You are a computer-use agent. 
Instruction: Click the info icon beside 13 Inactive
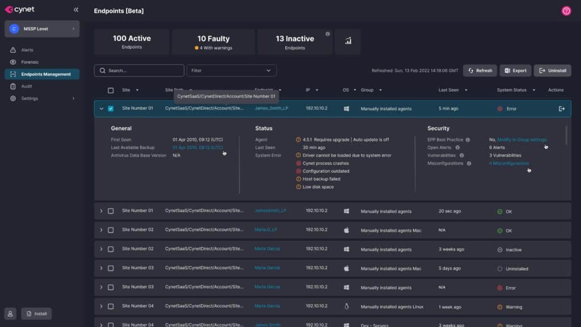pos(327,34)
